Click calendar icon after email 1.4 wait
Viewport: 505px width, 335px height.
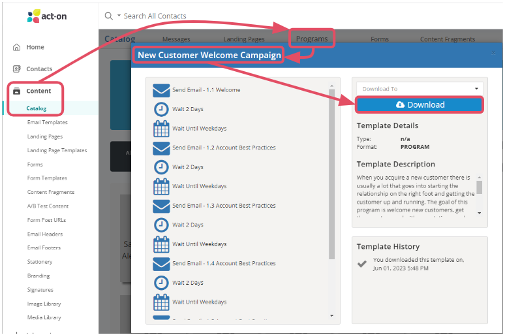[161, 302]
